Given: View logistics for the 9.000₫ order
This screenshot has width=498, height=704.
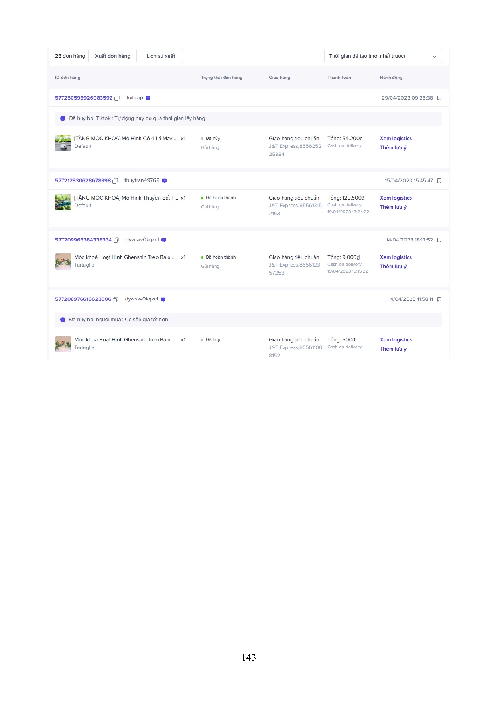Looking at the screenshot, I should (x=396, y=257).
